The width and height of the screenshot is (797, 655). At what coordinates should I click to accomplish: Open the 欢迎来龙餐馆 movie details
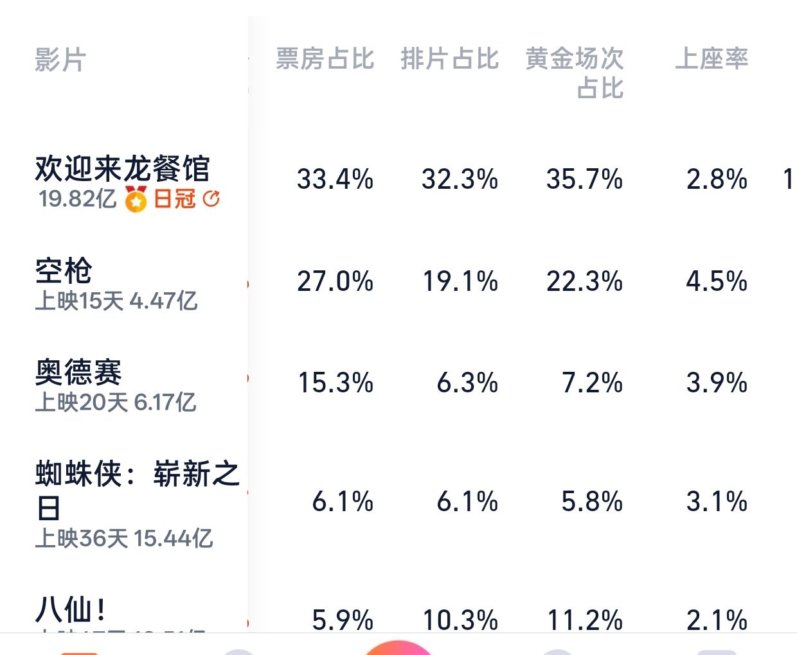(122, 169)
